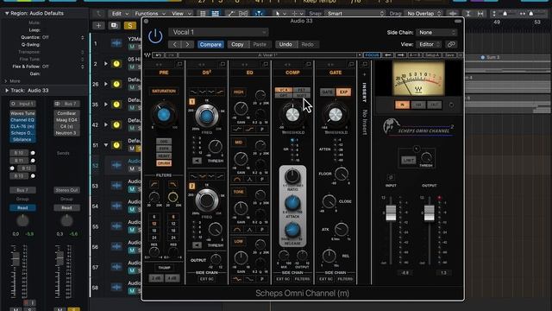The height and width of the screenshot is (311, 552).
Task: Click the DS2 band 2 listen speaker icon
Action: point(198,245)
